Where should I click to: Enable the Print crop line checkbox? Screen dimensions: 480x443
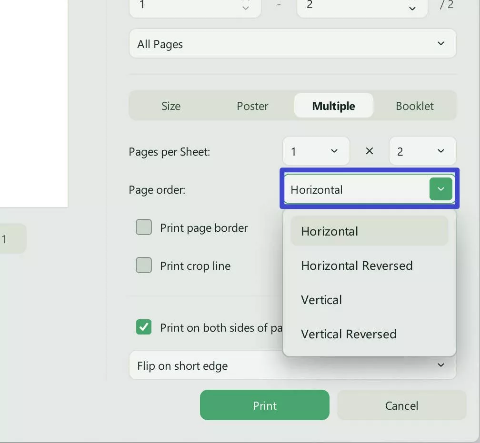tap(143, 266)
